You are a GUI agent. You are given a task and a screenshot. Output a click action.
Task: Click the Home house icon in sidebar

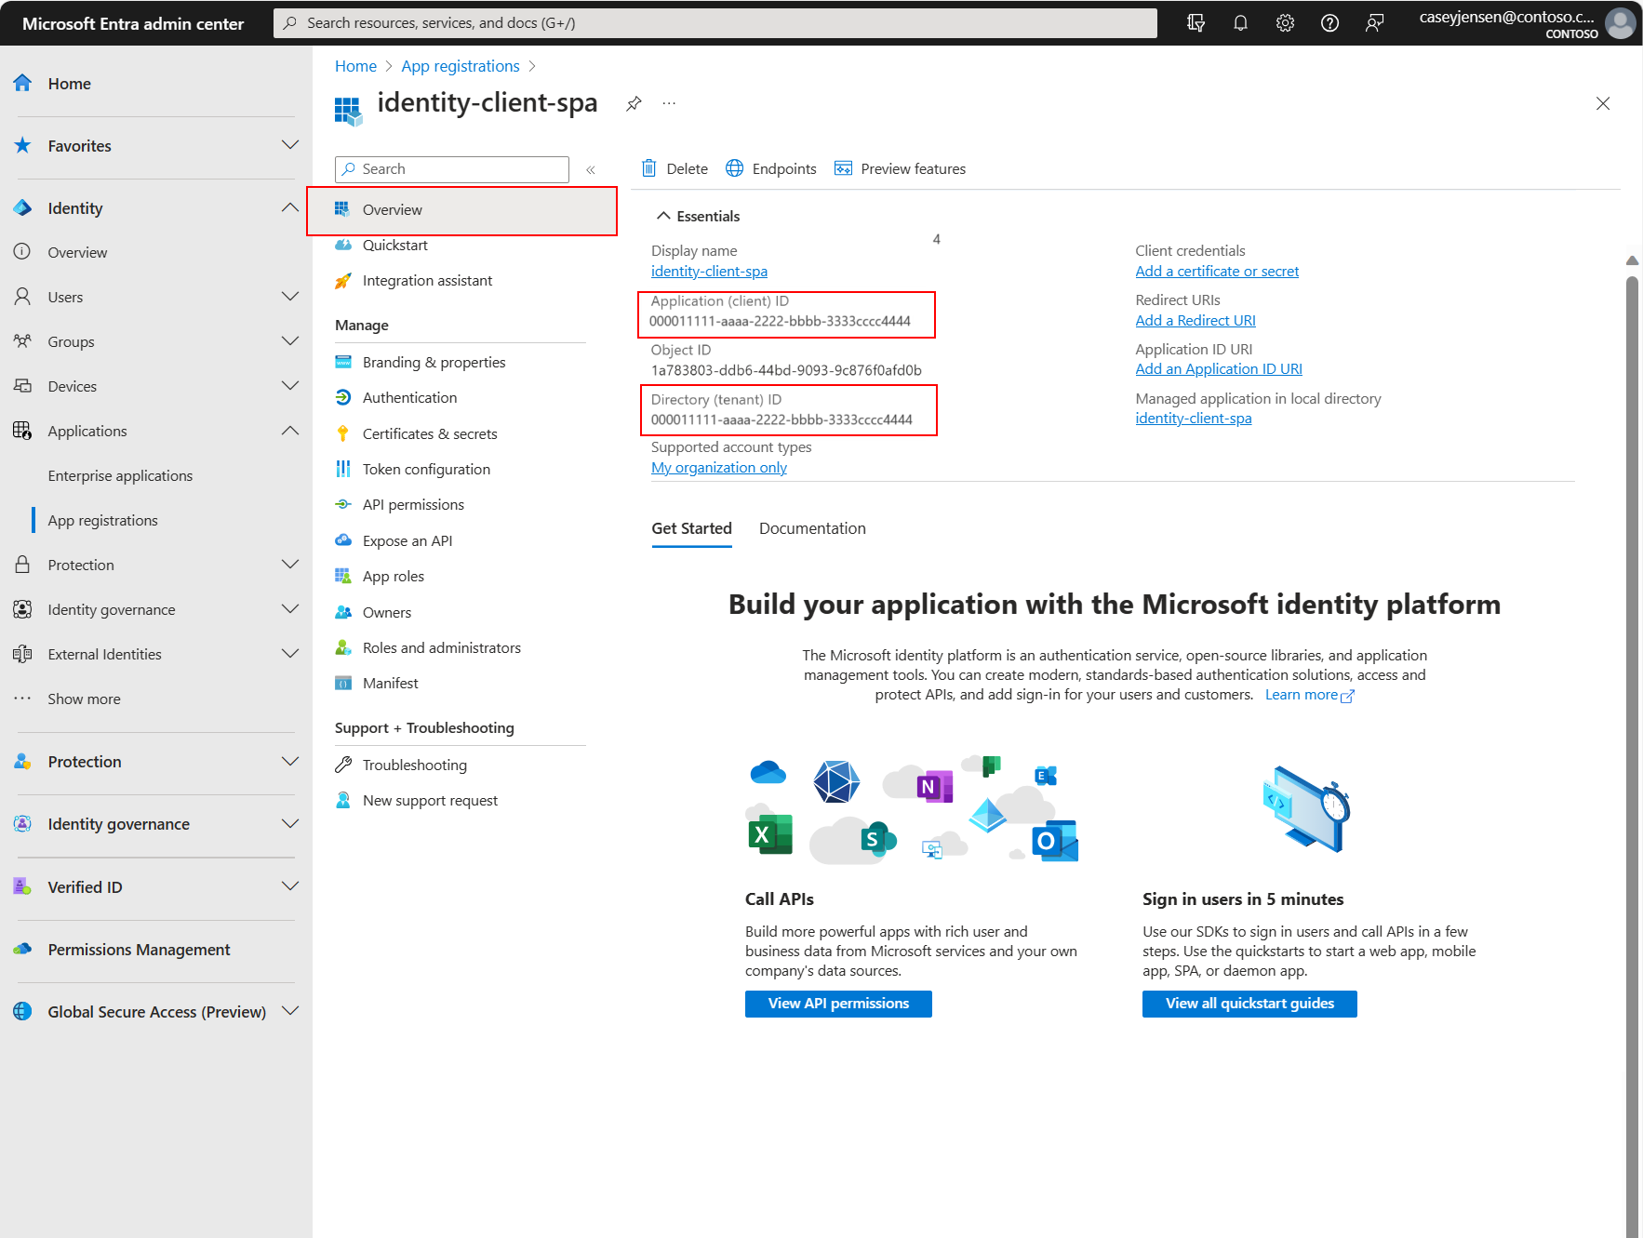22,83
